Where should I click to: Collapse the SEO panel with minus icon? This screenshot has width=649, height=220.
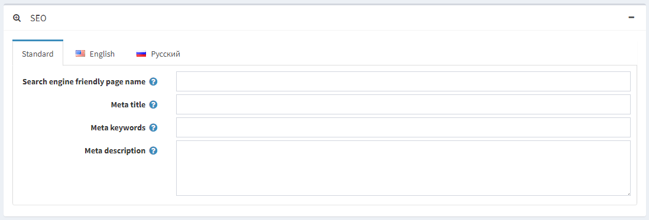pos(631,18)
